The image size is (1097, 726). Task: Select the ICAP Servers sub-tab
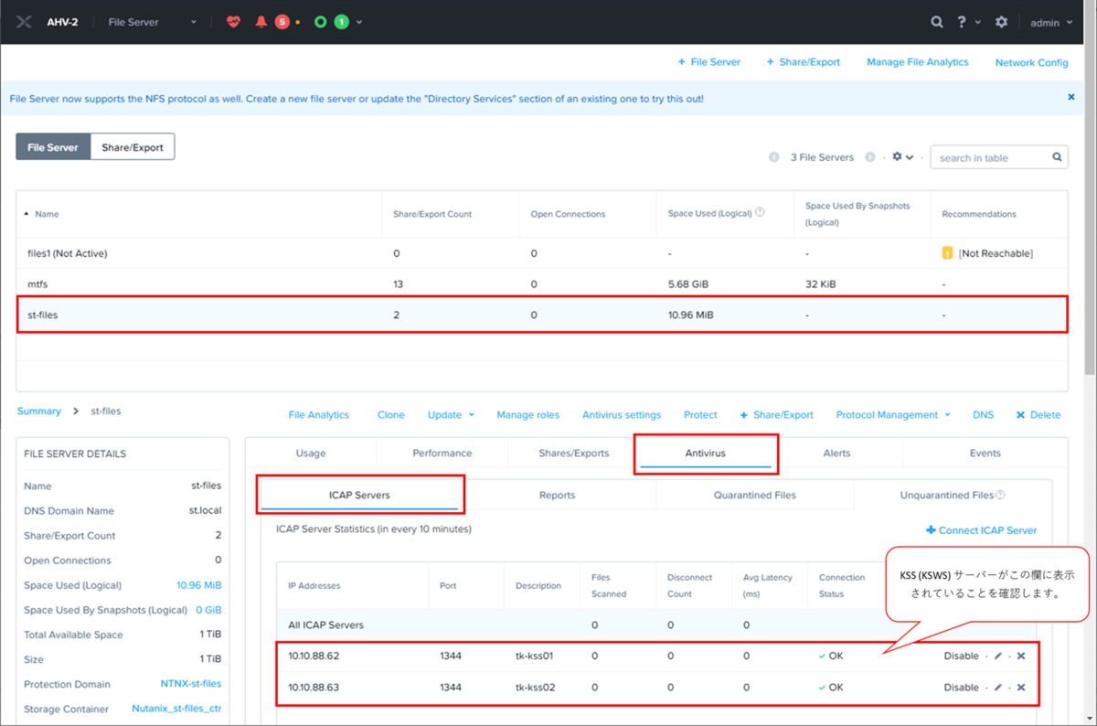click(359, 495)
